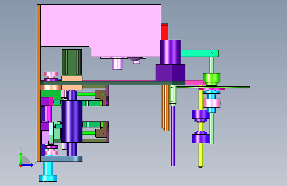Select the pink pulley on the right shaft
Image resolution: width=287 pixels, height=186 pixels.
point(212,103)
